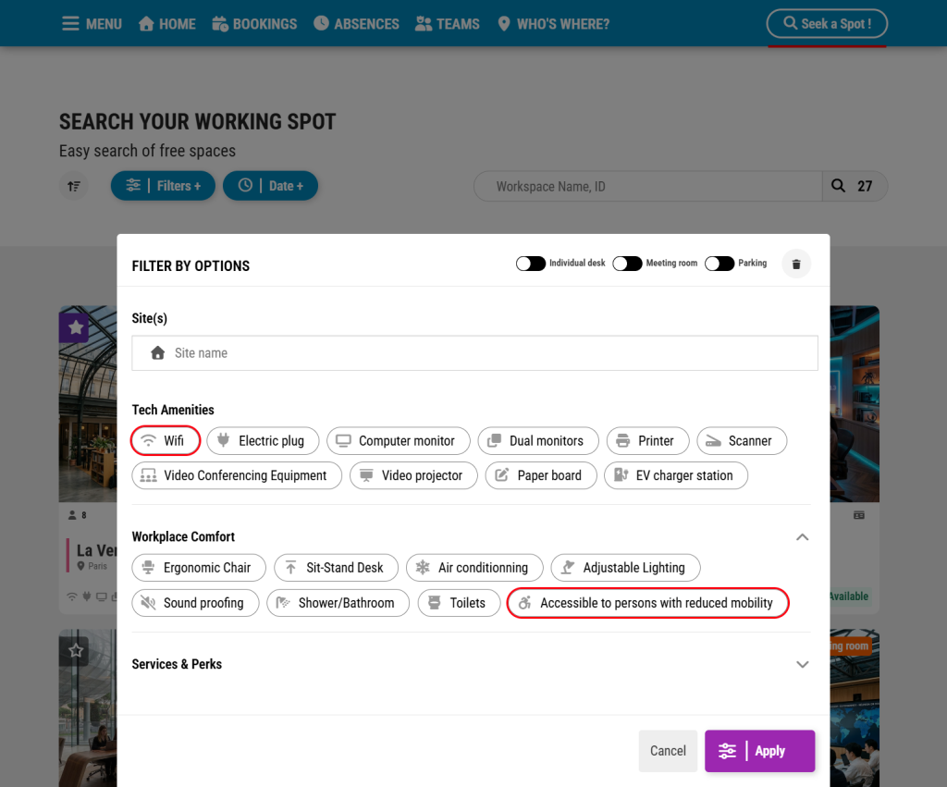The width and height of the screenshot is (947, 787).
Task: Click the sort order icon
Action: [74, 186]
